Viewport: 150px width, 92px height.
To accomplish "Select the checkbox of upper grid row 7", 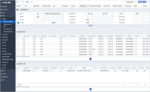I will click(x=22, y=54).
